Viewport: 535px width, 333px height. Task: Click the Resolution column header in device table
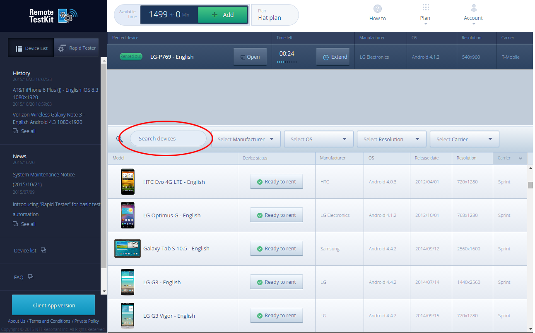coord(472,158)
